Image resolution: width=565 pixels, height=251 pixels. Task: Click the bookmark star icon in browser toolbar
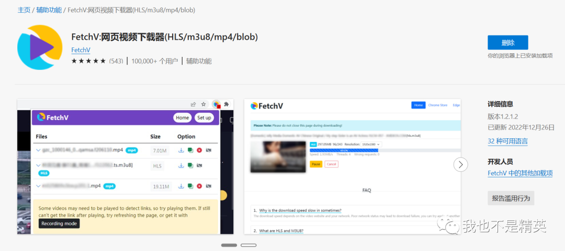click(204, 104)
